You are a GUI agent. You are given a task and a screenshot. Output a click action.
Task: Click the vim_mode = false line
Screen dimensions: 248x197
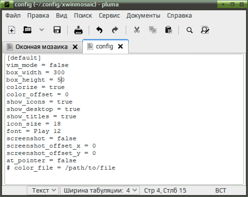click(38, 65)
